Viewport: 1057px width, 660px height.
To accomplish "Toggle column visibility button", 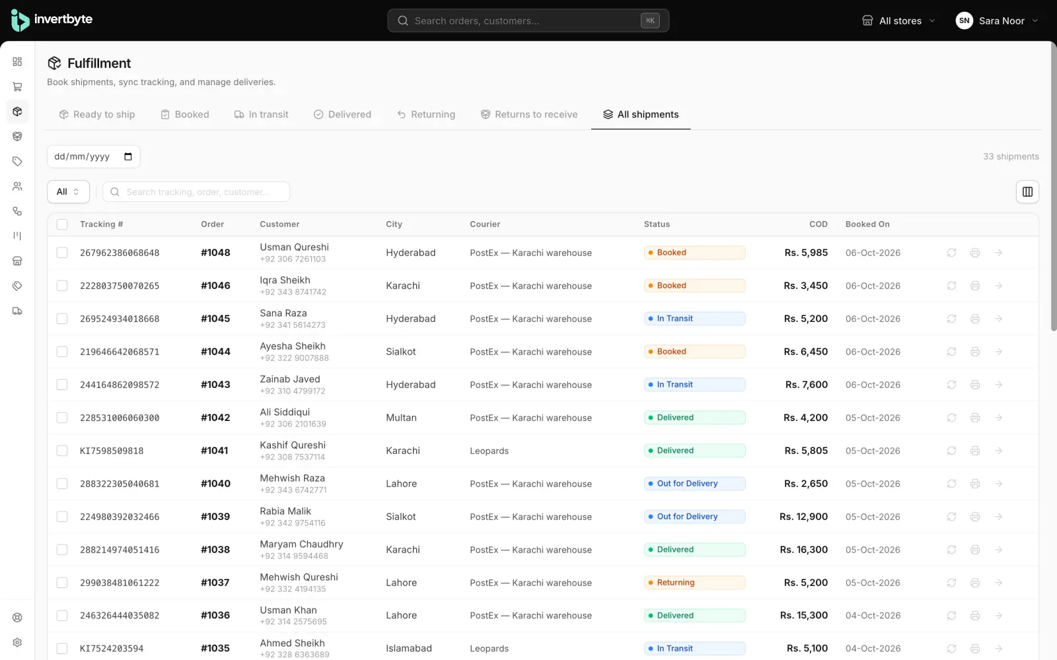I will 1027,191.
